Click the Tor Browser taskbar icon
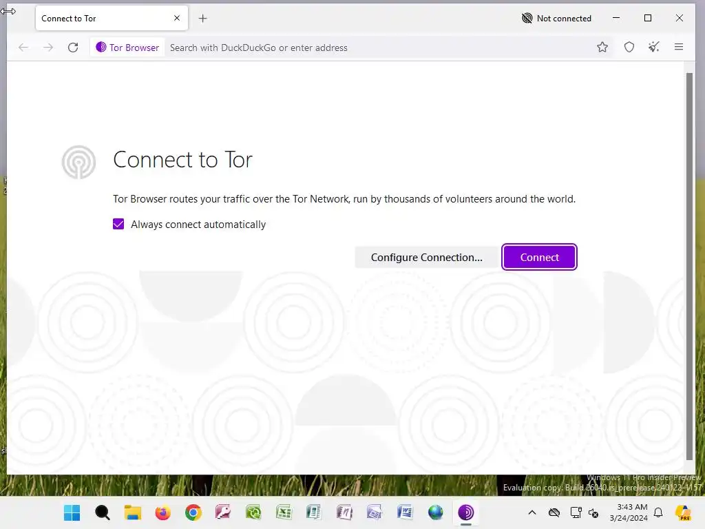705x529 pixels. (x=466, y=512)
